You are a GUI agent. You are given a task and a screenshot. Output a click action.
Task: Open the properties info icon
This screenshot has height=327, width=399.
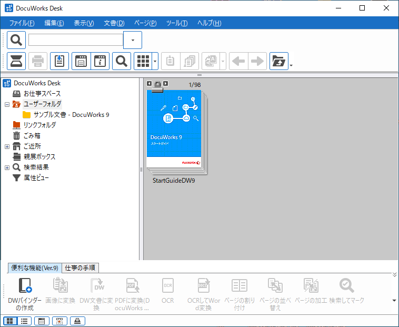pos(100,61)
